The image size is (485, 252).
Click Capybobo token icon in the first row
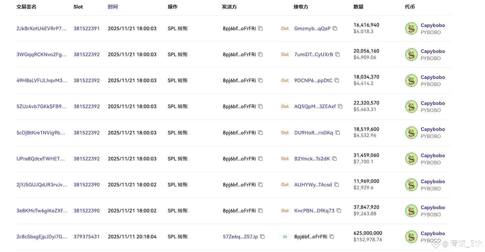click(x=411, y=29)
